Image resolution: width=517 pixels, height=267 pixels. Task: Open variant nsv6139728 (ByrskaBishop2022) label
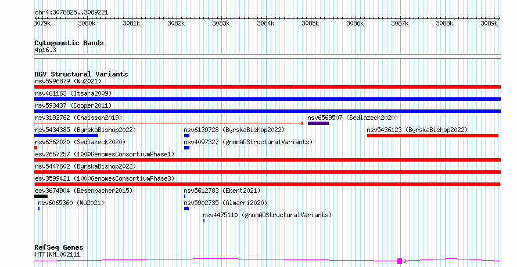pos(234,130)
